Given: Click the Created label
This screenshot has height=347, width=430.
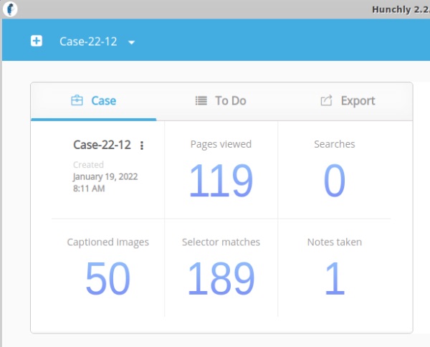Looking at the screenshot, I should [88, 165].
